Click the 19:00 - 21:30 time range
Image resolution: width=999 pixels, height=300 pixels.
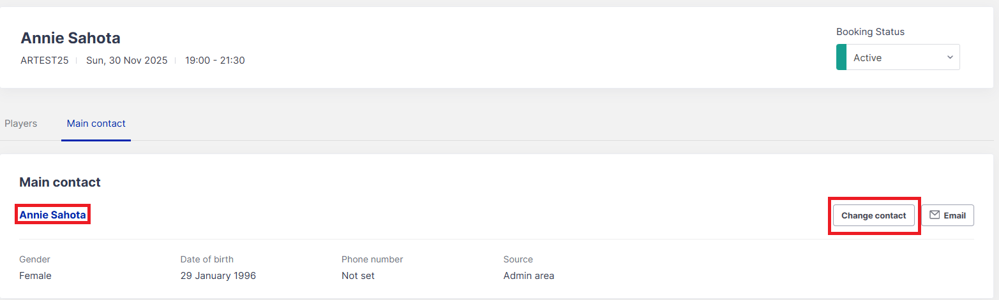(x=215, y=61)
